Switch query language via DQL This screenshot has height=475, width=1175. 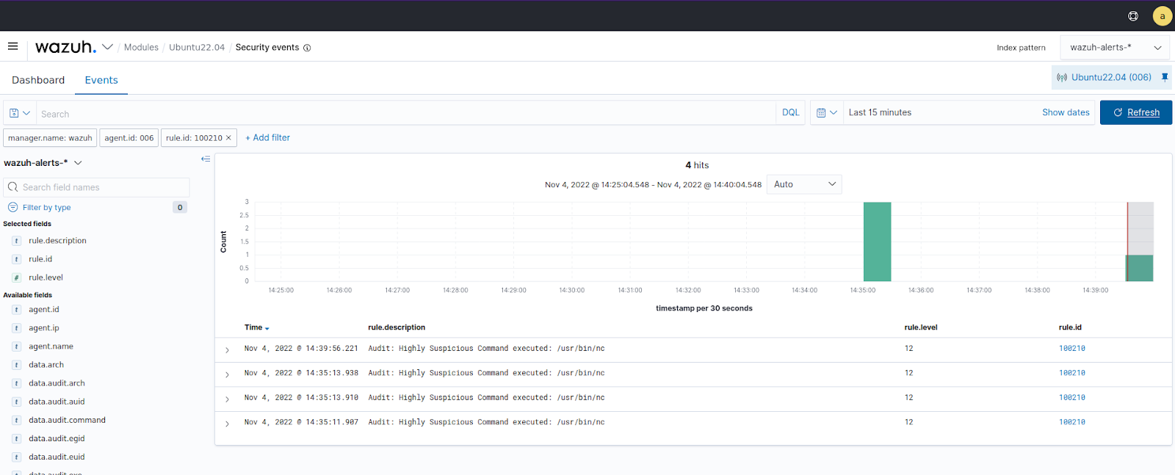pyautogui.click(x=790, y=113)
